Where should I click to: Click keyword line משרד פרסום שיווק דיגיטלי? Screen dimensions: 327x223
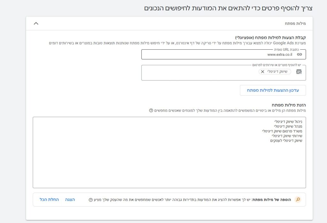(x=282, y=131)
